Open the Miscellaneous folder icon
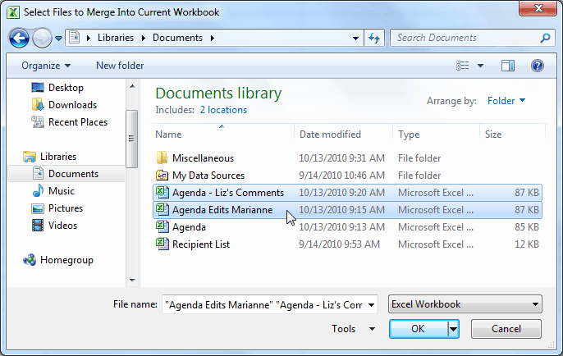The height and width of the screenshot is (356, 563). click(162, 158)
